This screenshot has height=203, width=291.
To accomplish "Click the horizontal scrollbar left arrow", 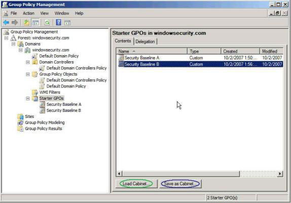I will [119, 174].
